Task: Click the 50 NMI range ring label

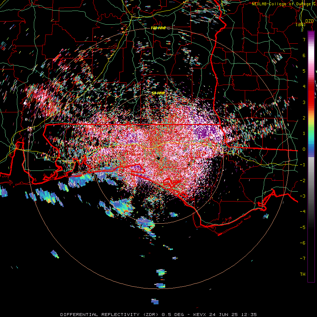Action: (158, 93)
